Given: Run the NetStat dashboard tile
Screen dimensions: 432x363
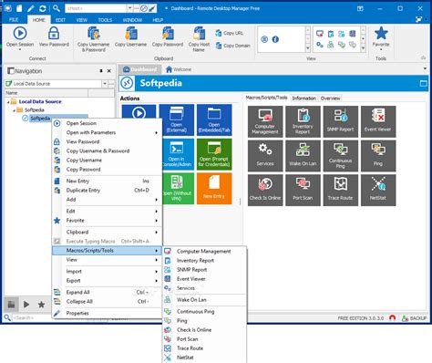Looking at the screenshot, I should pyautogui.click(x=378, y=190).
